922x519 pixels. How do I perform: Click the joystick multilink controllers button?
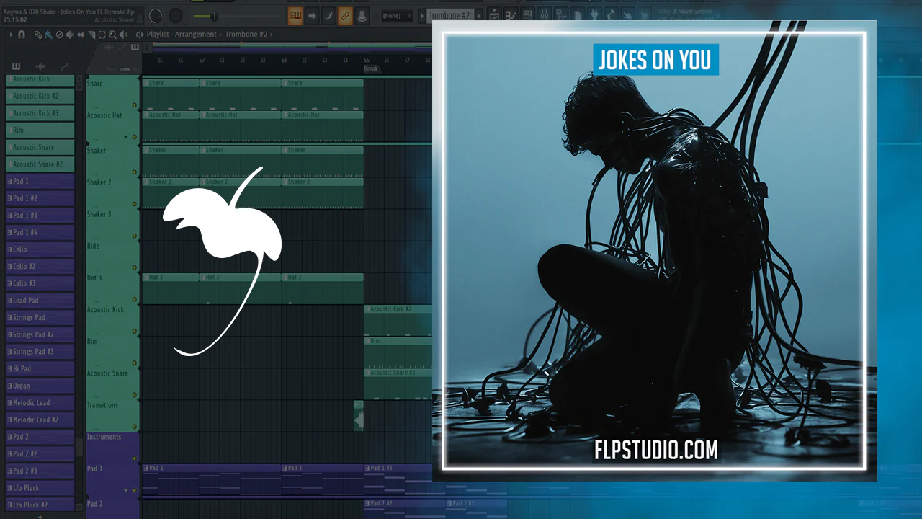pyautogui.click(x=362, y=15)
